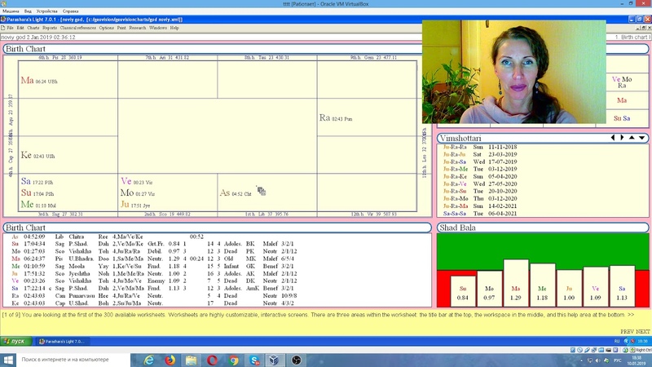
Task: Open File Explorer from host taskbar
Action: (191, 360)
